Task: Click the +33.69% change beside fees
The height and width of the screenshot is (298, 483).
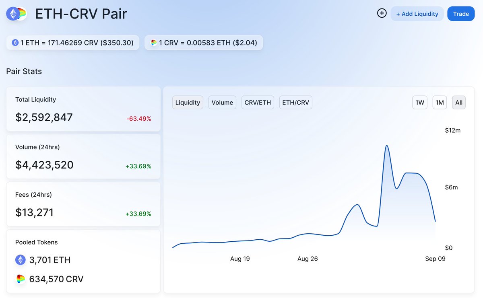Action: (x=138, y=214)
